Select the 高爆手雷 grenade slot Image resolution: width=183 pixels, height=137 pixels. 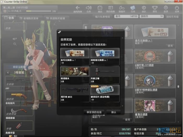pyautogui.click(x=19, y=126)
